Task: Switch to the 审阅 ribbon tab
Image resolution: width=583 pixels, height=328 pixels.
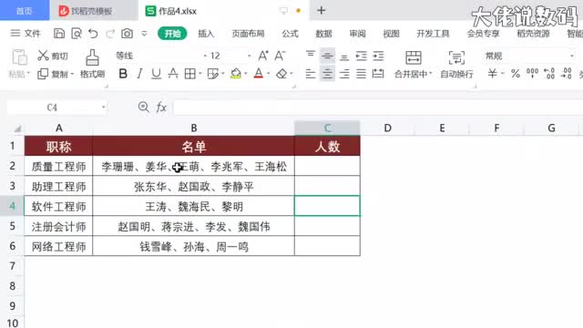Action: click(x=357, y=34)
